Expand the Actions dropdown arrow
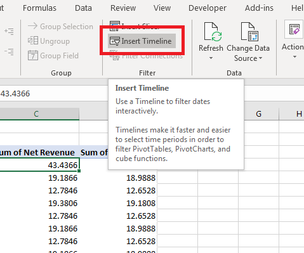Viewport: 304px width, 253px height. point(294,56)
